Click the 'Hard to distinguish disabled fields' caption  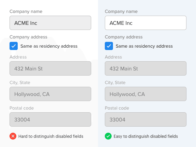point(51,136)
